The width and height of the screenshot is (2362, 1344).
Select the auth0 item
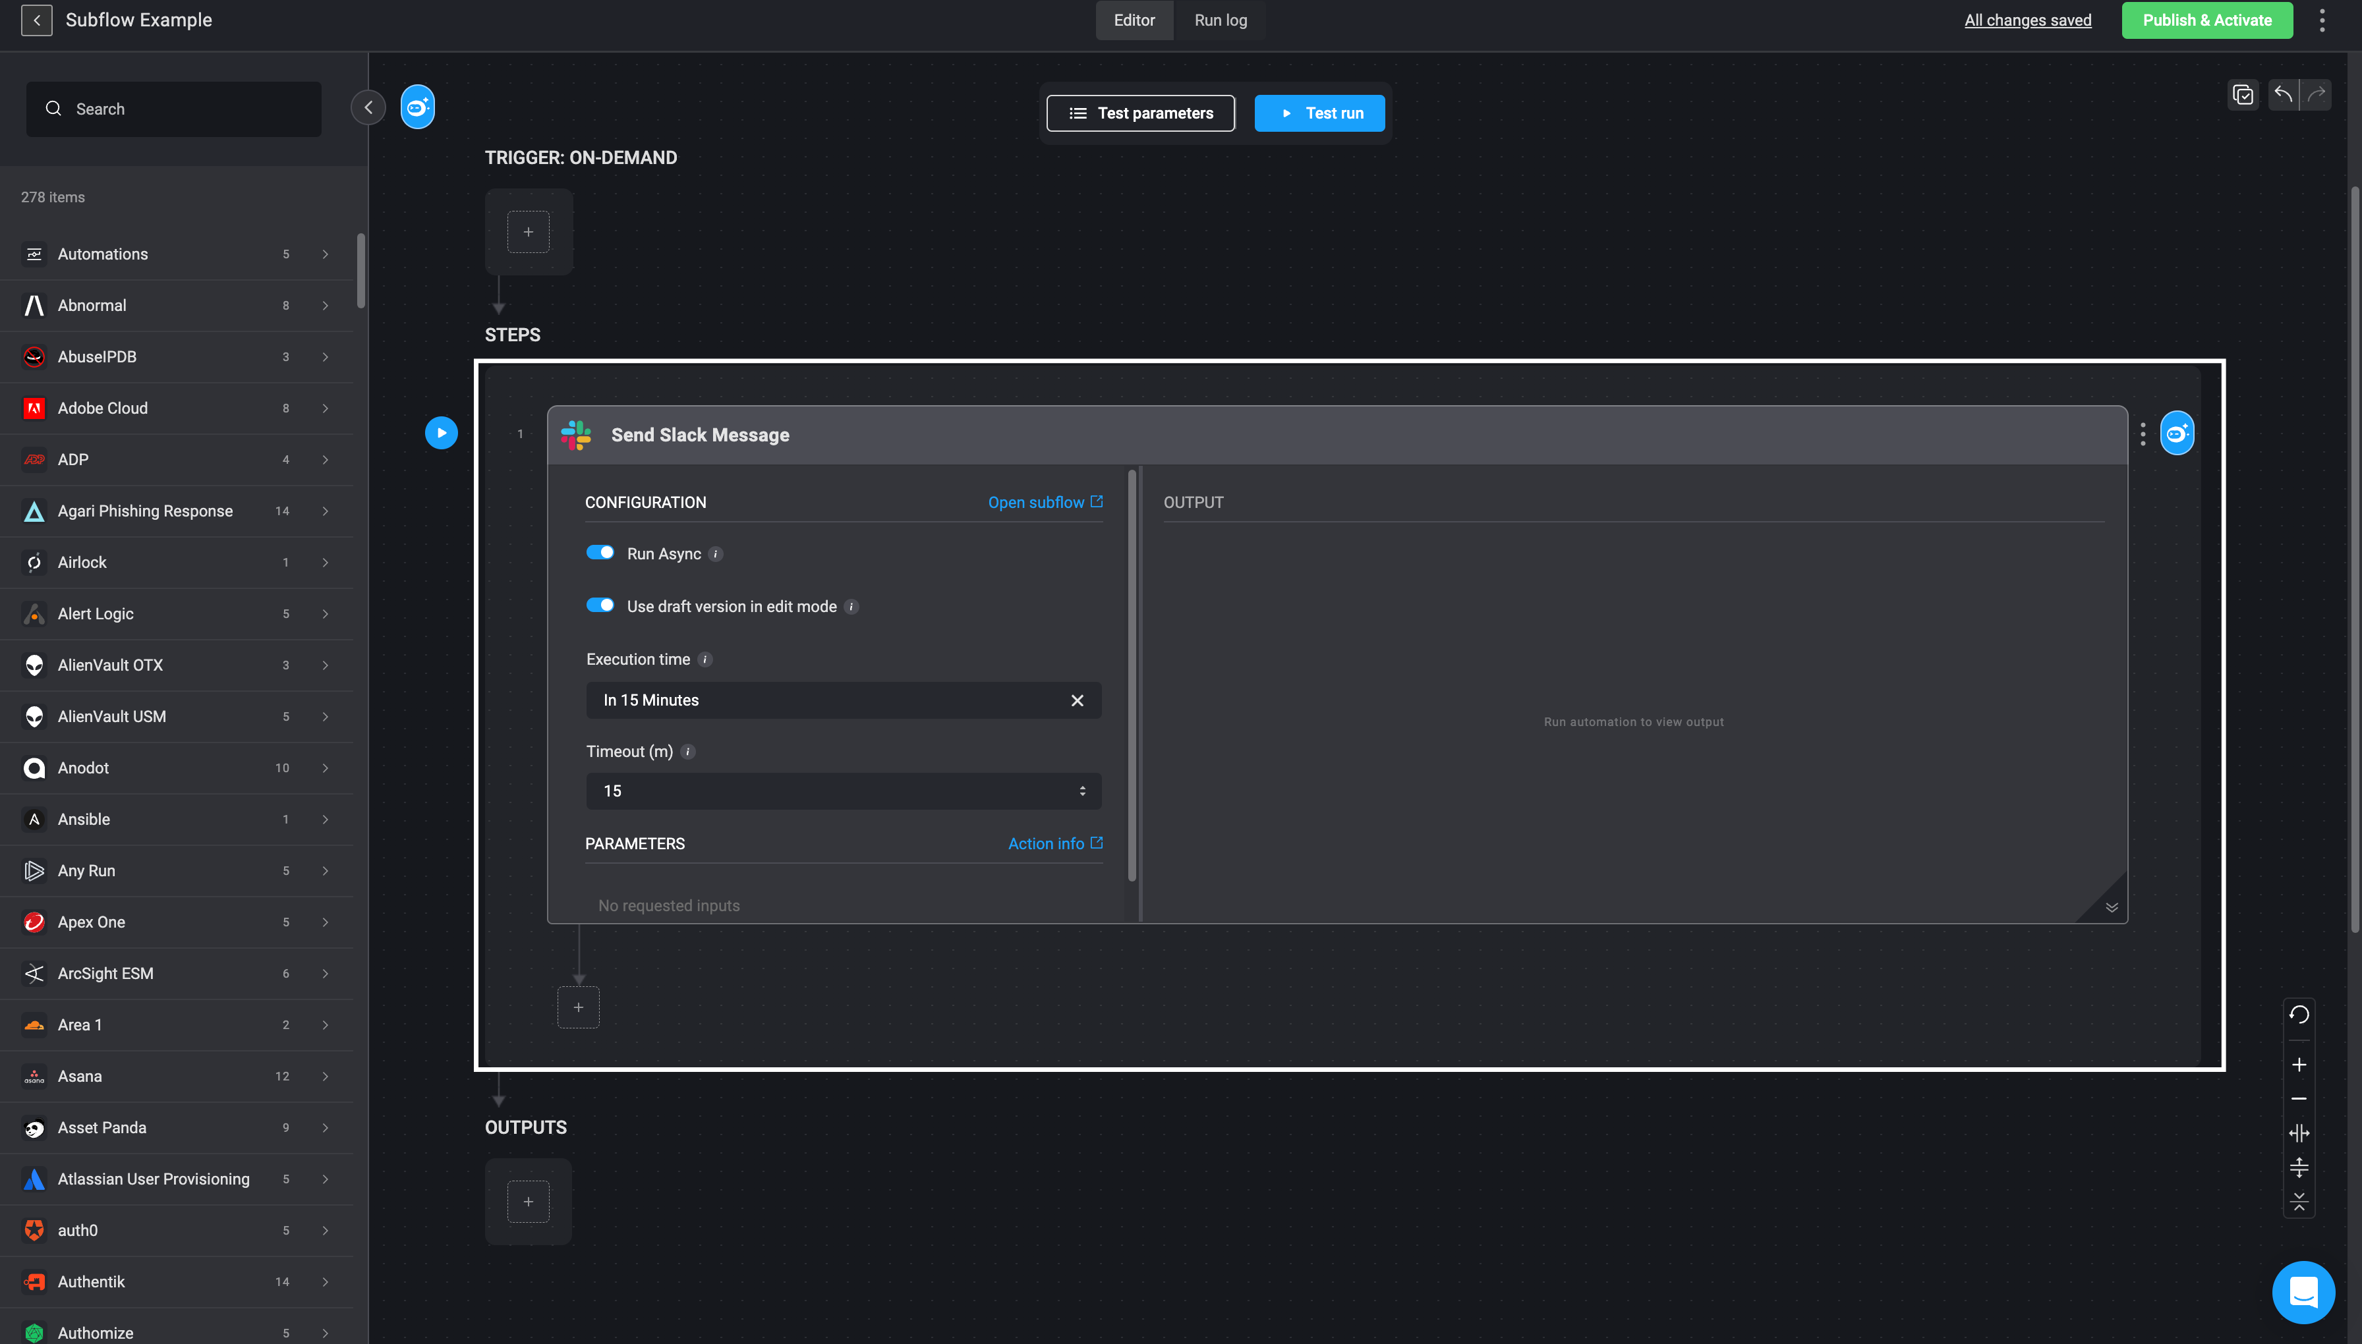coord(177,1231)
